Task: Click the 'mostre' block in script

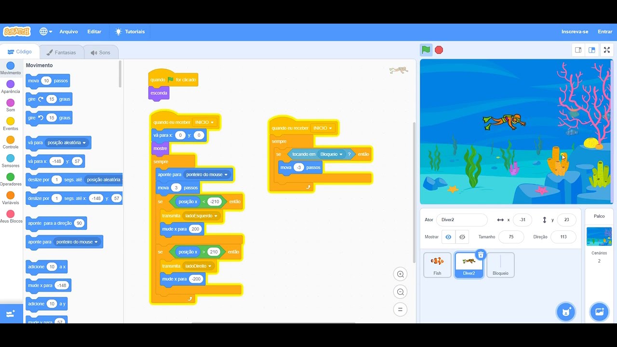Action: pyautogui.click(x=160, y=148)
